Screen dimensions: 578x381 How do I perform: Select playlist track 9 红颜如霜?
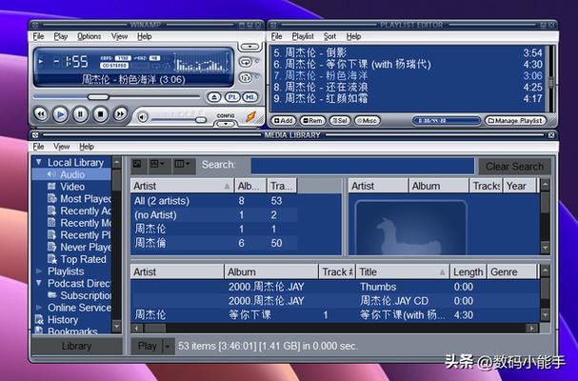408,99
